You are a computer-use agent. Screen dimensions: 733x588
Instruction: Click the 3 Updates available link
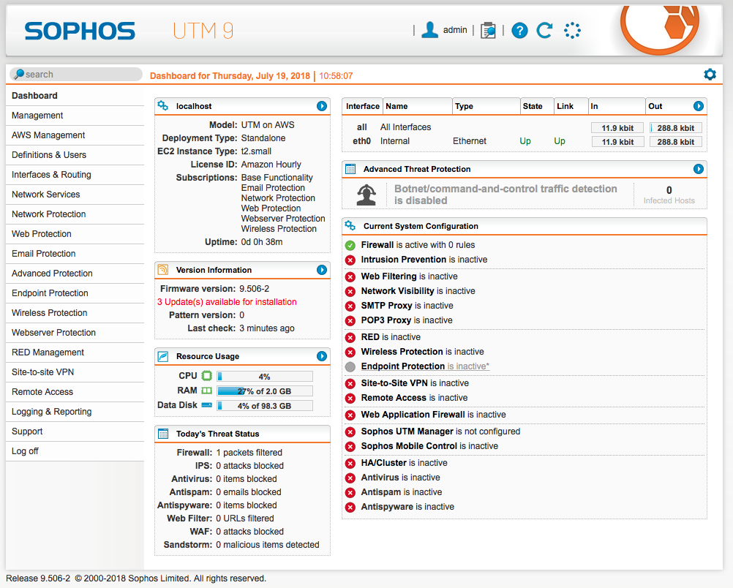[x=227, y=302]
